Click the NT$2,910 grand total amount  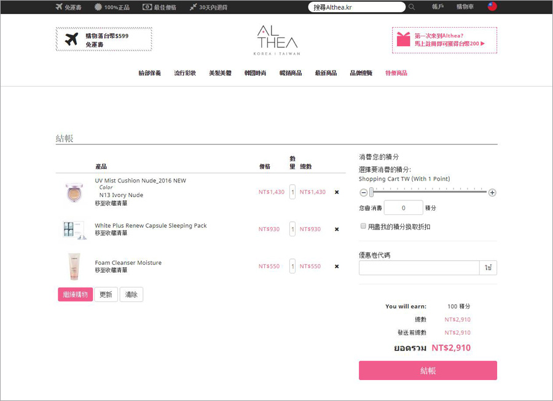[451, 348]
